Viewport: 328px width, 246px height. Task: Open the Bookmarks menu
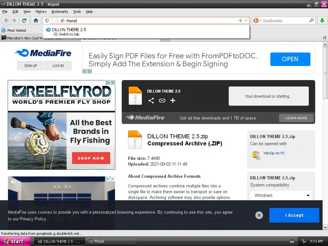point(60,12)
